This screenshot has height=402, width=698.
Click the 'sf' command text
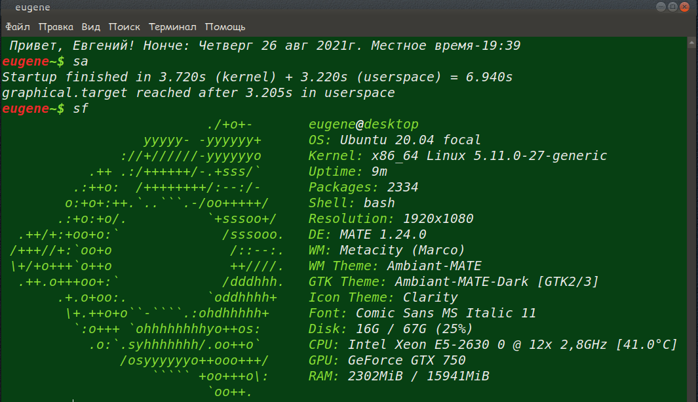[81, 109]
